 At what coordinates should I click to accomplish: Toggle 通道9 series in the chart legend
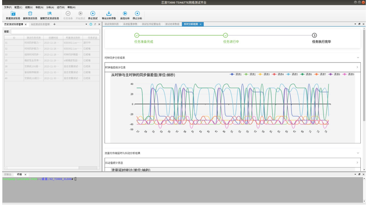pyautogui.click(x=348, y=74)
